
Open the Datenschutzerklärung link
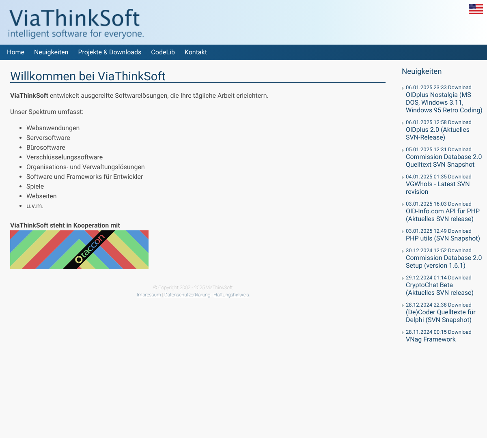pos(187,295)
